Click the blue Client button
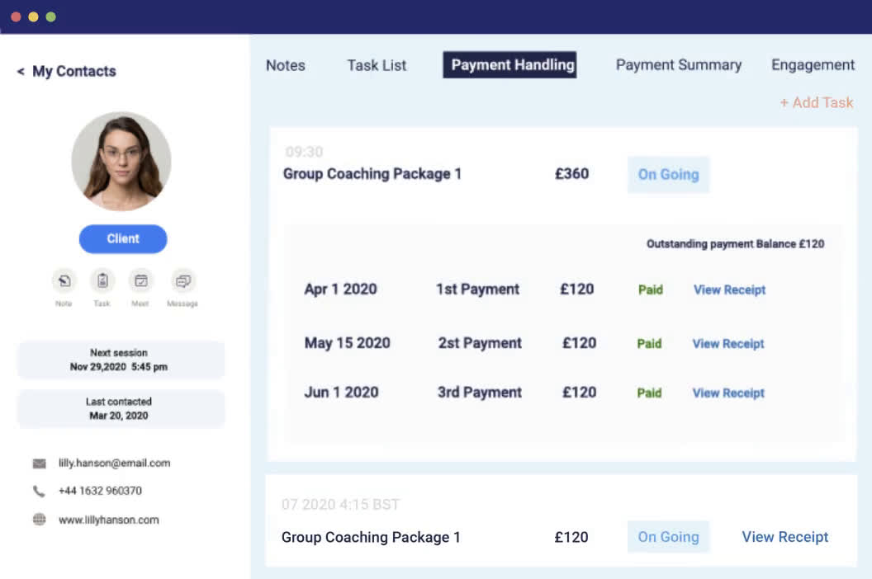Screen dimensions: 872x579 123,239
